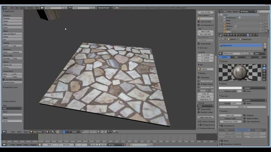Click the material slot add button

point(265,44)
